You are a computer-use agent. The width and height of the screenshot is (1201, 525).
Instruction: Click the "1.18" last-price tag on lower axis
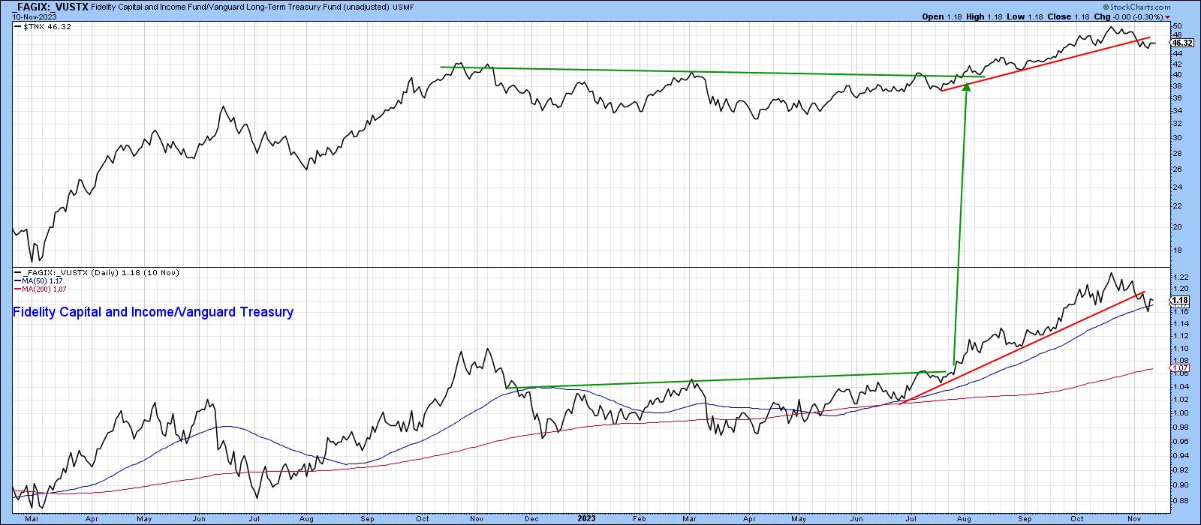[1181, 301]
